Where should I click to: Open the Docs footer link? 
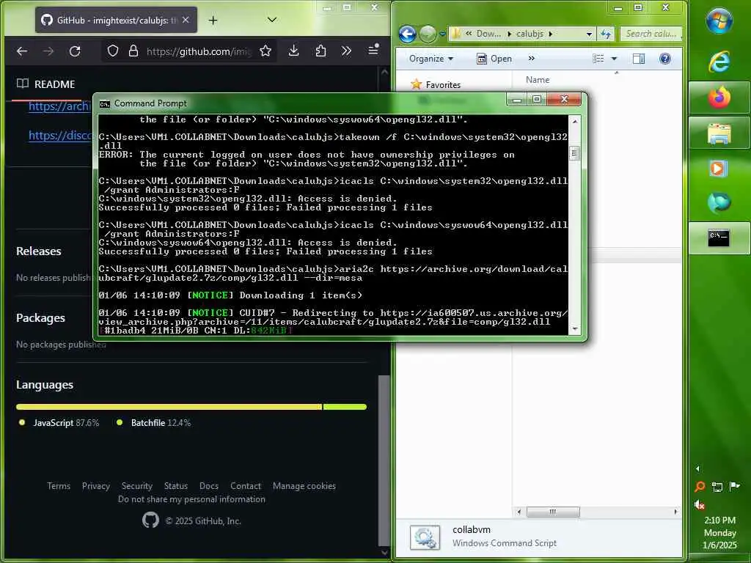click(209, 486)
